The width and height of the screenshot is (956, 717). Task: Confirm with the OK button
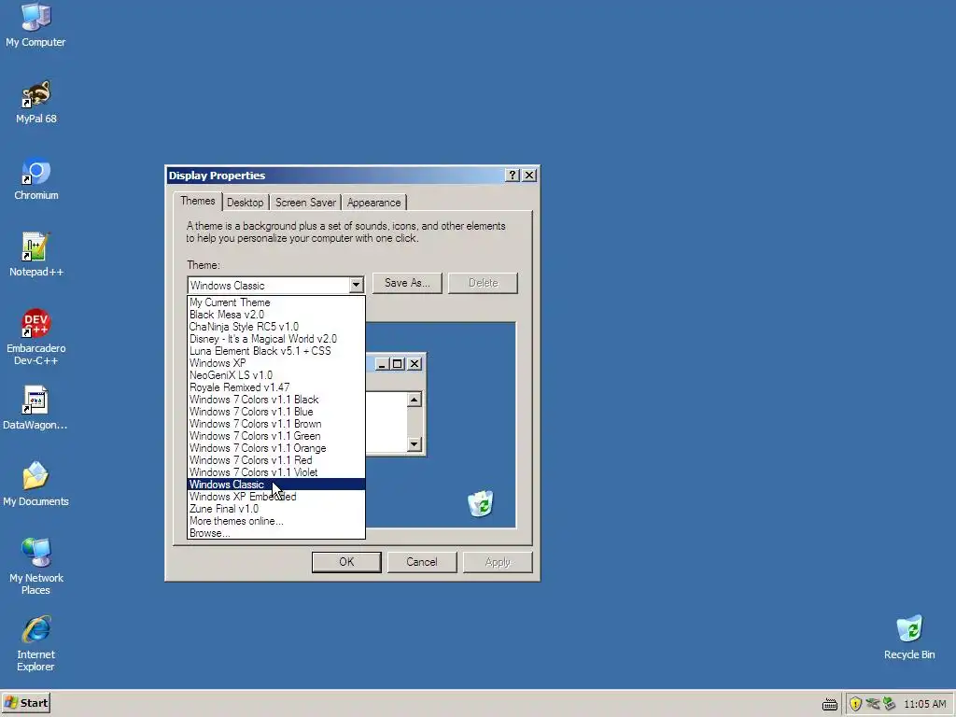[346, 562]
